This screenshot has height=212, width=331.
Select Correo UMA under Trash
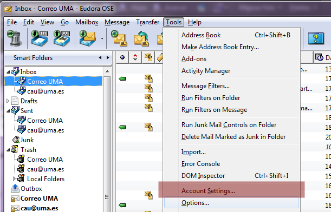coord(45,160)
